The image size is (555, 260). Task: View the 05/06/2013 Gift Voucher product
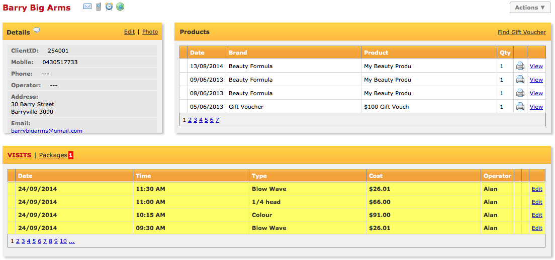tap(536, 107)
